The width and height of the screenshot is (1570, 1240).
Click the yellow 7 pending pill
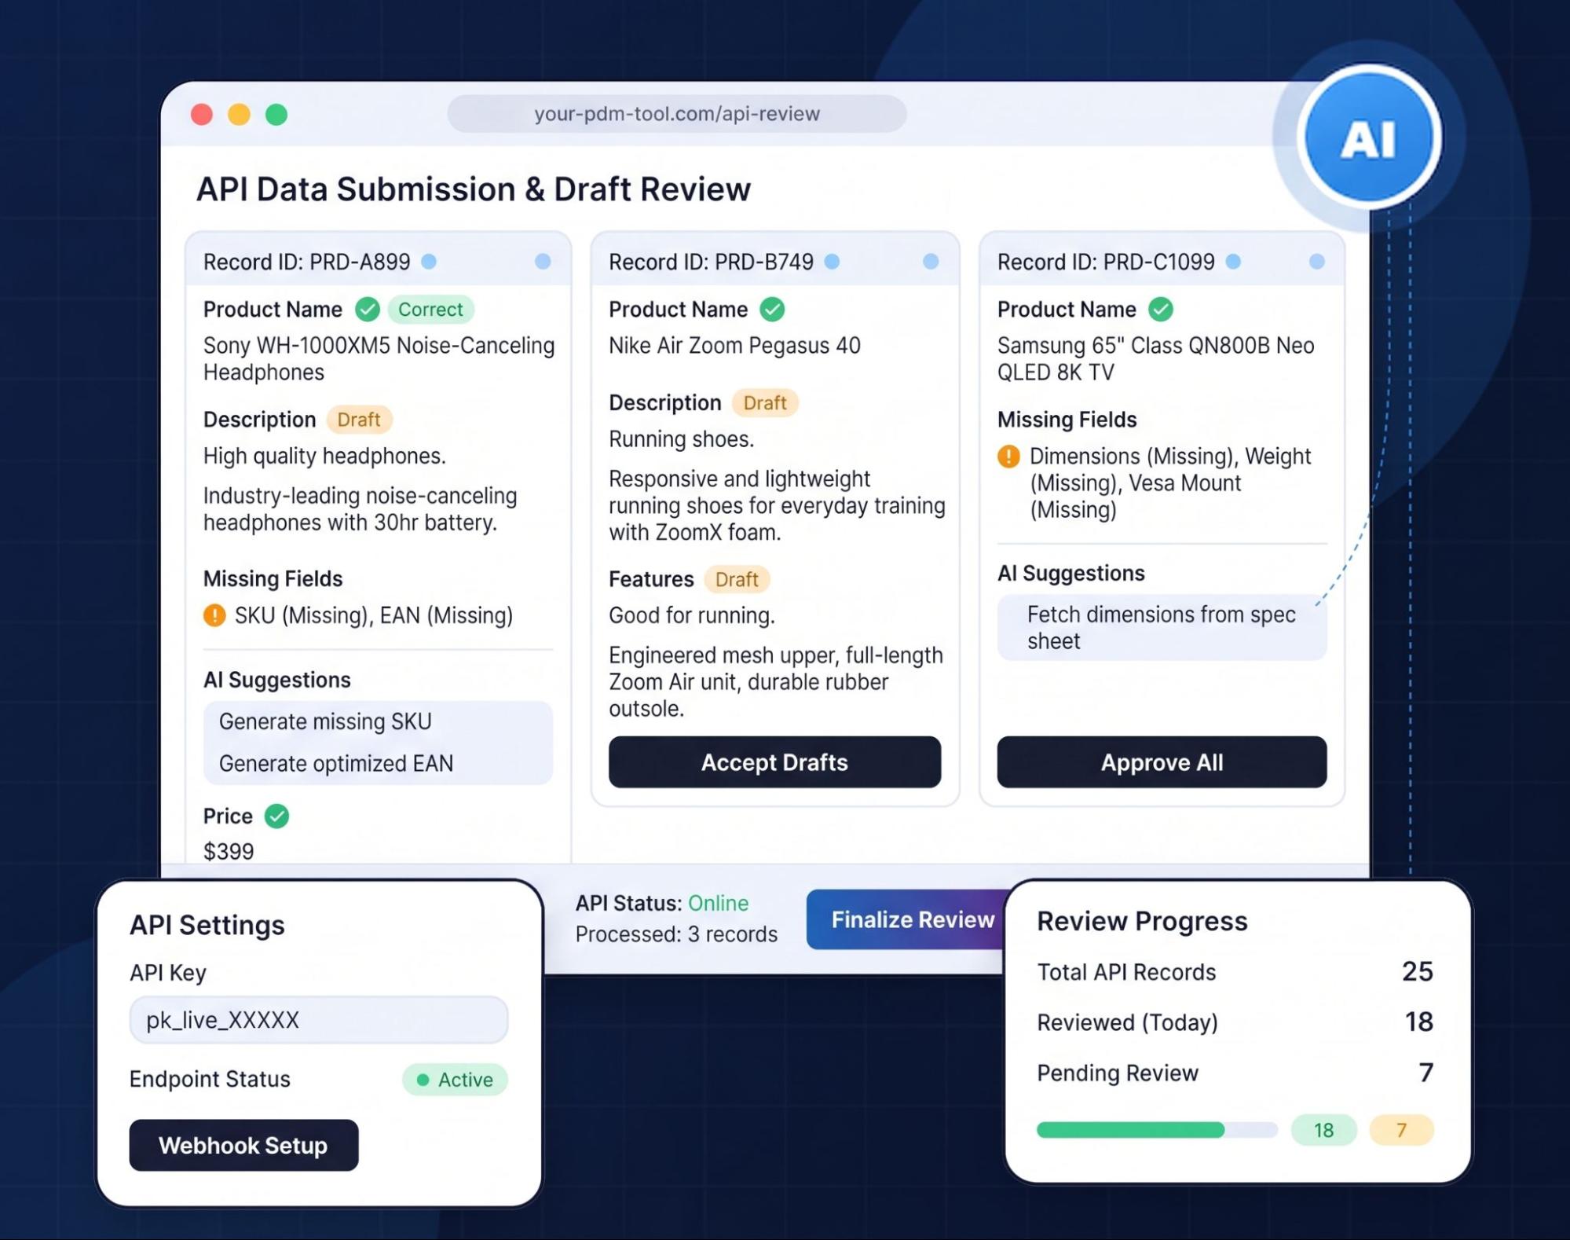click(1401, 1130)
